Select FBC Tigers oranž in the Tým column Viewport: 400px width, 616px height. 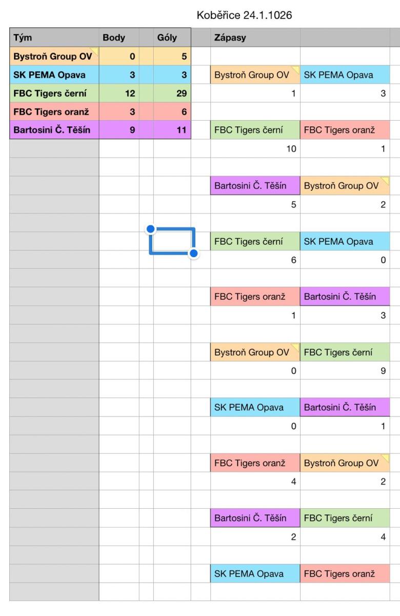54,111
